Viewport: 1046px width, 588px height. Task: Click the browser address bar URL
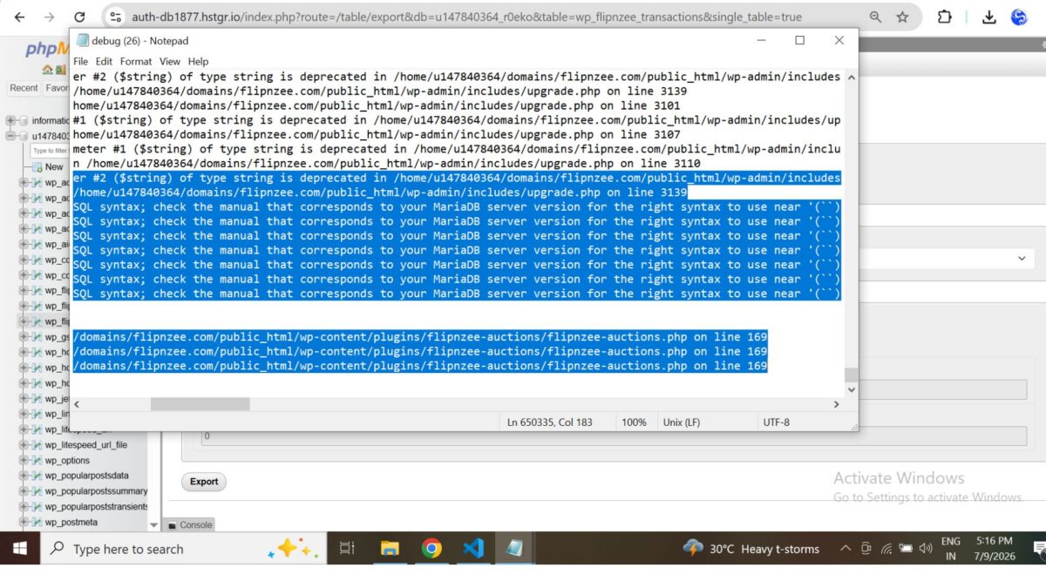pos(466,17)
